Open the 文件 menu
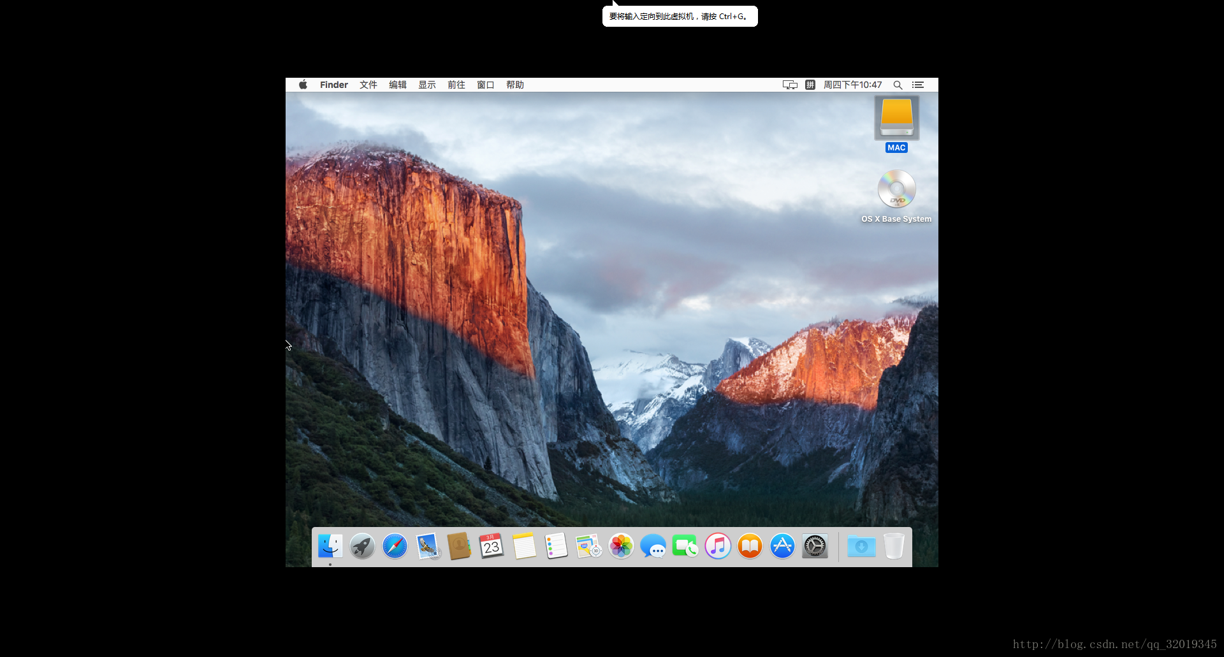 368,85
